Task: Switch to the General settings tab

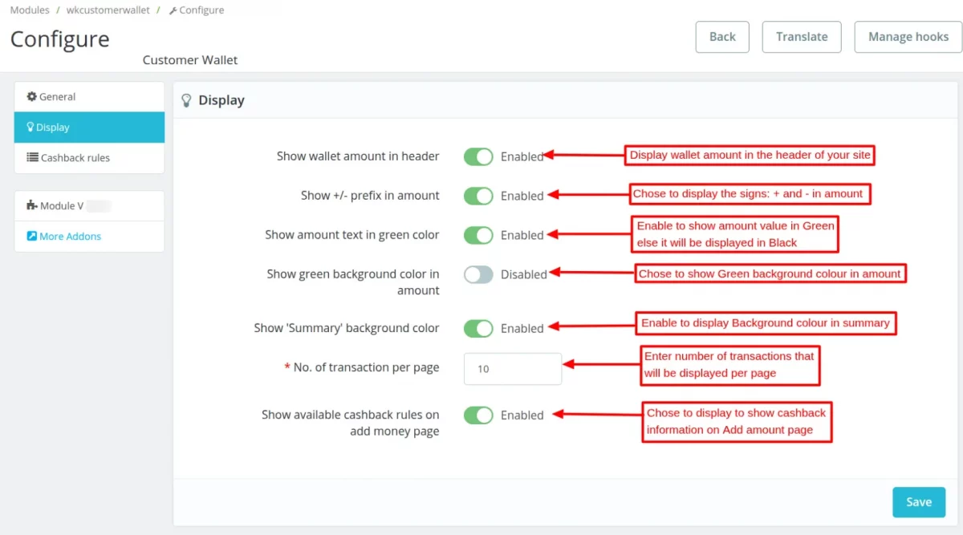Action: 56,96
